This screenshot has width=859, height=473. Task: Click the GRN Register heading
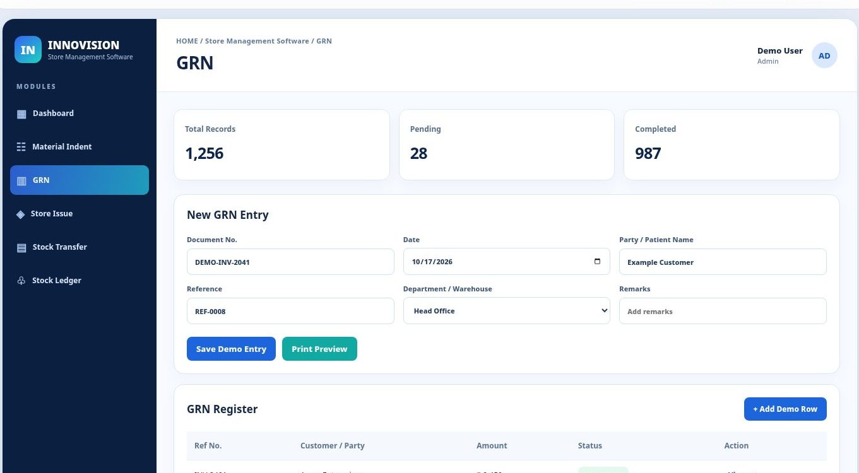point(222,409)
